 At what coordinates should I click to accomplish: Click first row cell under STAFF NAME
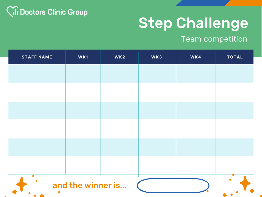37,74
